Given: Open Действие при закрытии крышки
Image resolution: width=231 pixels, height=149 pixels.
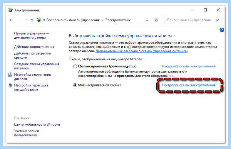Looking at the screenshot, I should 32,55.
